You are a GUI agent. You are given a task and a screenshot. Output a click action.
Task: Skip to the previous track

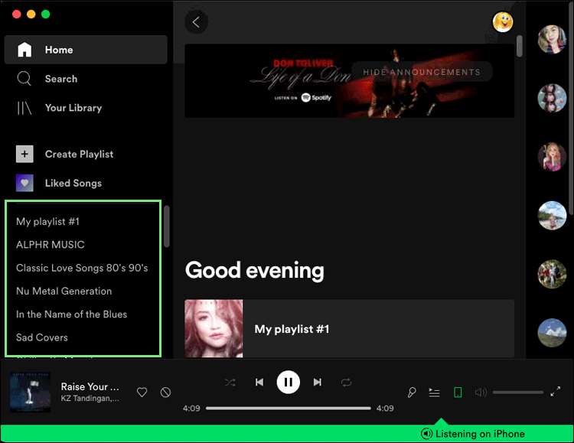pyautogui.click(x=259, y=383)
